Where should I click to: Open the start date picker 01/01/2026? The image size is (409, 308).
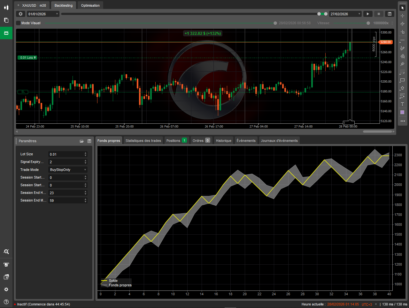[x=43, y=14]
